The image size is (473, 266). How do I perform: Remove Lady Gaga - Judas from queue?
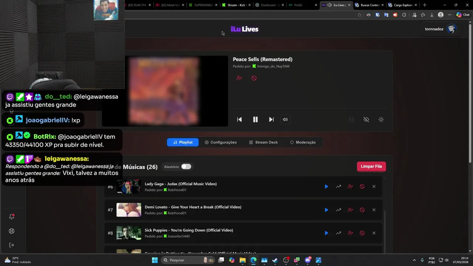(374, 187)
